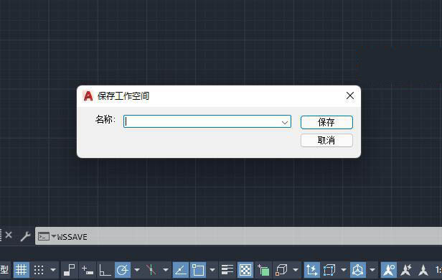Expand the 名称 combo box chevron
442x280 pixels.
[285, 122]
